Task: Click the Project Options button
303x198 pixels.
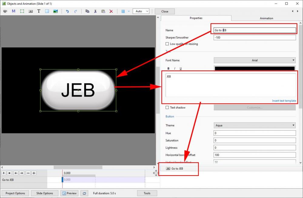Action: pyautogui.click(x=15, y=193)
